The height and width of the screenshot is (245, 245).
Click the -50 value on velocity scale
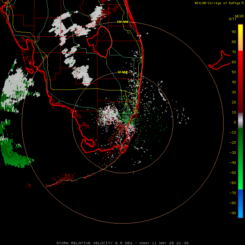[x=233, y=173]
